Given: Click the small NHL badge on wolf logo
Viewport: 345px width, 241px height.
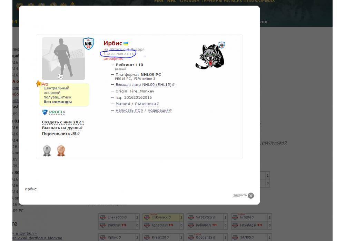Looking at the screenshot, I should [221, 45].
